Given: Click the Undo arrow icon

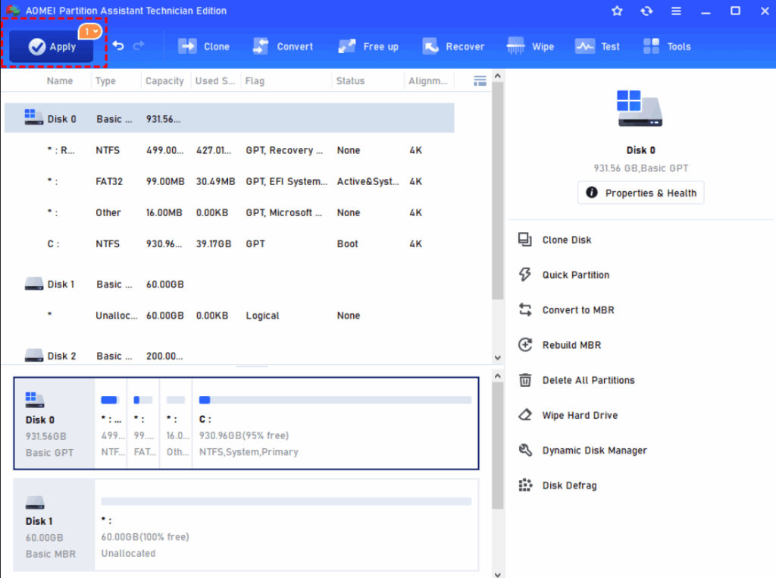Looking at the screenshot, I should (x=119, y=46).
